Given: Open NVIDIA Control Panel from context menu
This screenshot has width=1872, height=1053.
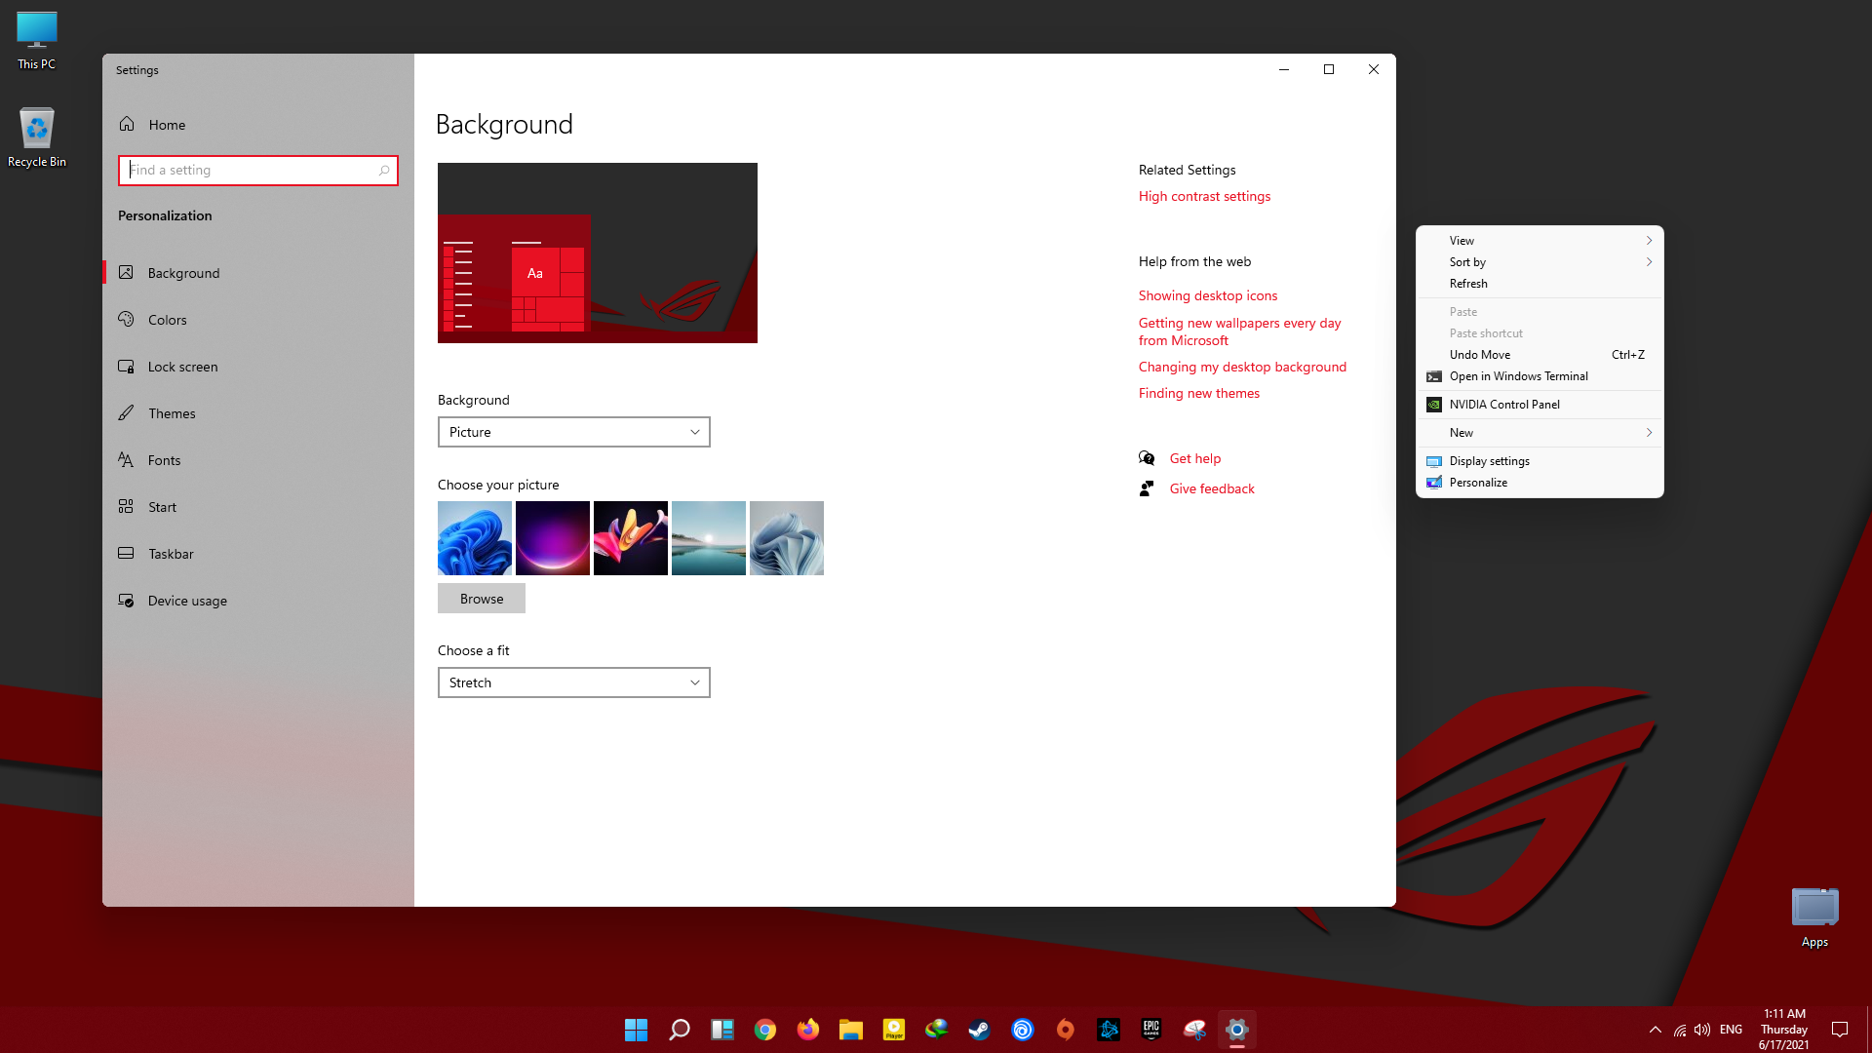Looking at the screenshot, I should (1540, 405).
